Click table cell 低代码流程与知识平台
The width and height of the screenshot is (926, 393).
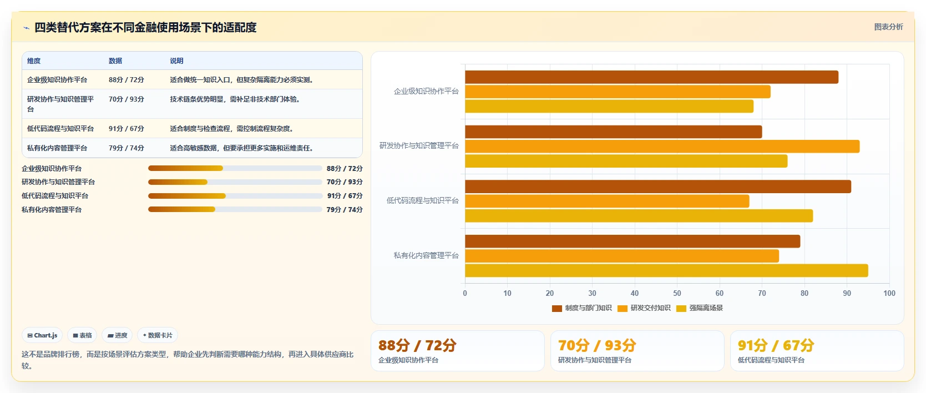pos(60,129)
